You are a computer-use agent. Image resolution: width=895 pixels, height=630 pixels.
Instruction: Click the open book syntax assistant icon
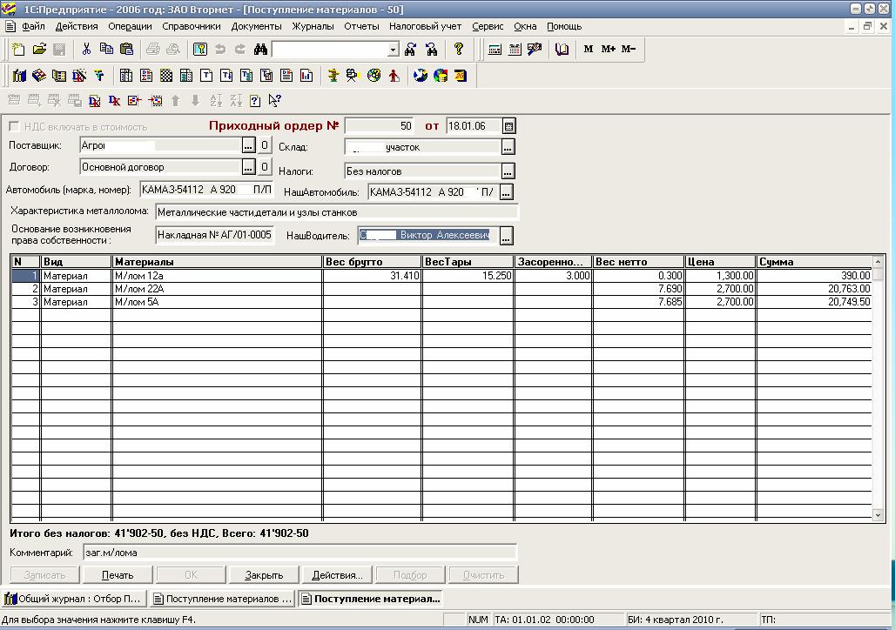point(562,50)
